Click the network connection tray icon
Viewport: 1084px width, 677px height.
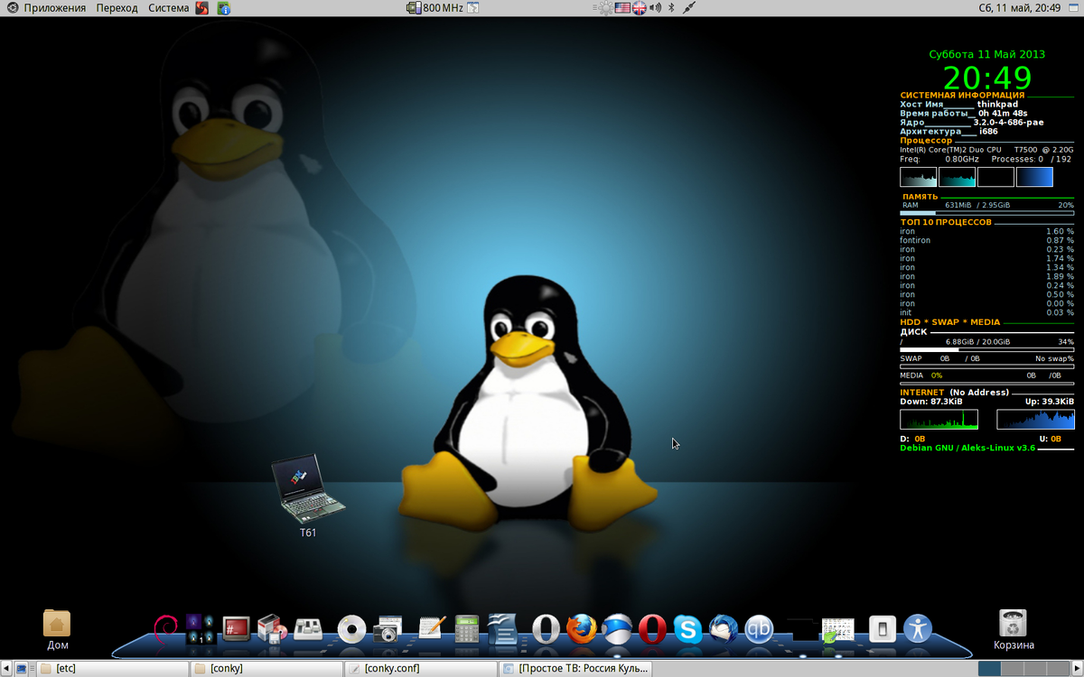pyautogui.click(x=689, y=8)
